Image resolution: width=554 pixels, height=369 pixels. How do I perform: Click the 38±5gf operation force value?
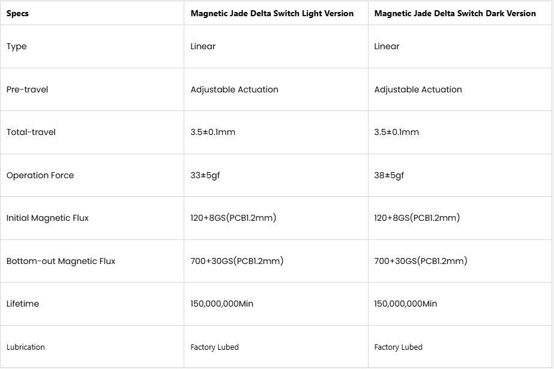click(x=389, y=175)
